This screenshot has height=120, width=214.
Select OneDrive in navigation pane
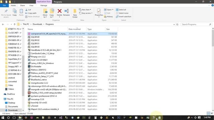pos(11,94)
